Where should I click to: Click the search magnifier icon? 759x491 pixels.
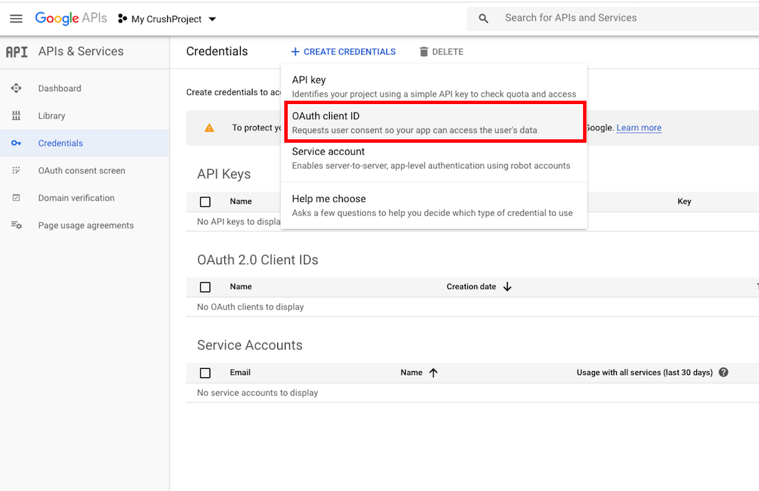tap(483, 19)
